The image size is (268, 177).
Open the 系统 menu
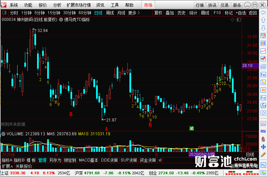pyautogui.click(x=14, y=5)
